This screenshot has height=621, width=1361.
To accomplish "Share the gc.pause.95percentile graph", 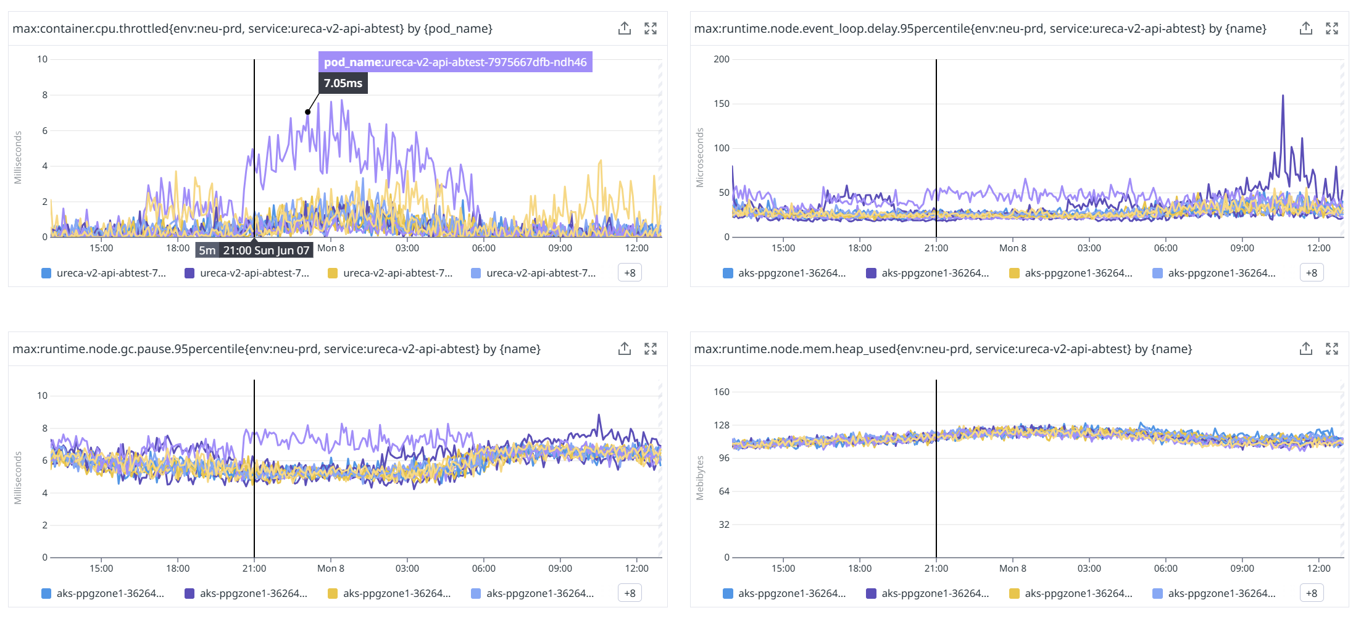I will tap(625, 349).
